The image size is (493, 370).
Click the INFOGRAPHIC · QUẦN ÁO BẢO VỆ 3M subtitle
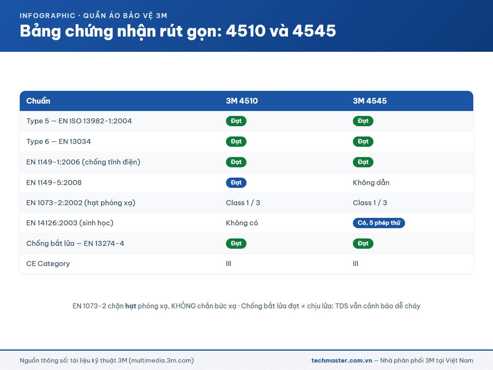coord(94,16)
